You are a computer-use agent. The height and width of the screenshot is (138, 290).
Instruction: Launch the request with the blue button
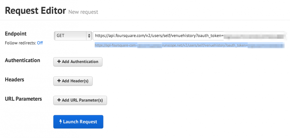(x=78, y=122)
